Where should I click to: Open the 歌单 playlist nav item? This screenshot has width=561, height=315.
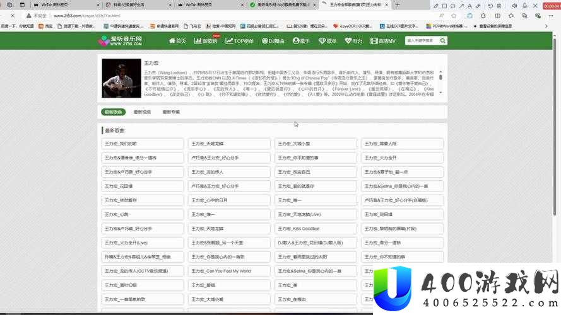coord(328,41)
